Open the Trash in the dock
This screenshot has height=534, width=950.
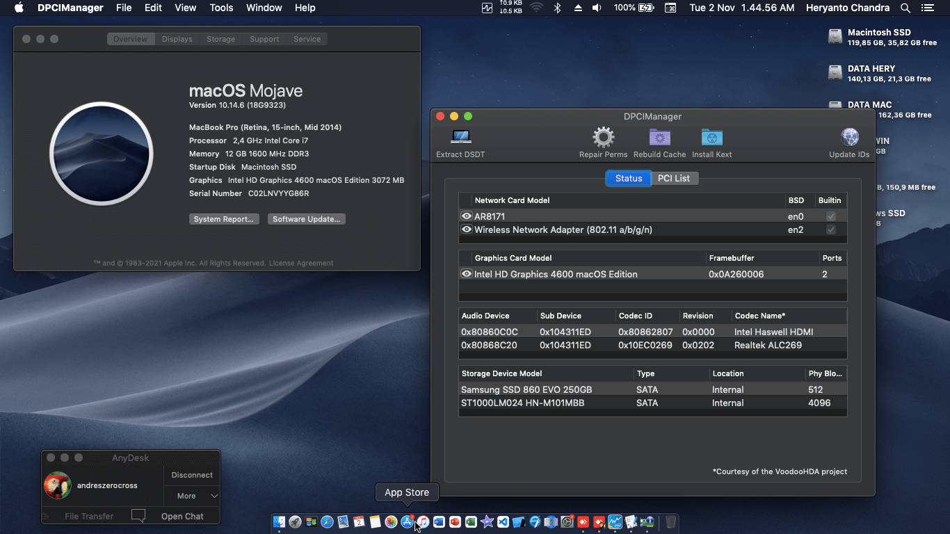670,522
